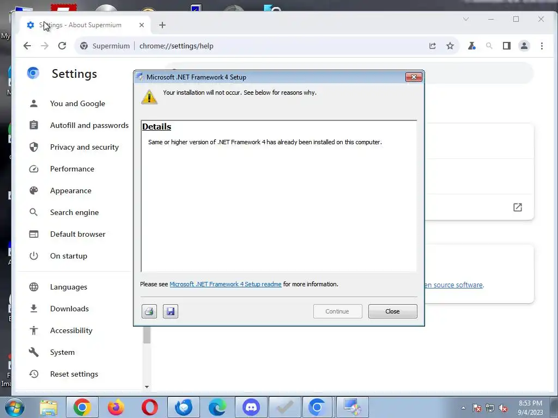558x418 pixels.
Task: Click the disabled Continue button
Action: (337, 311)
